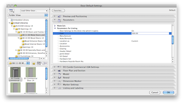The width and height of the screenshot is (183, 104).
Task: Click the Listing and Labeling icon
Action: tap(59, 88)
